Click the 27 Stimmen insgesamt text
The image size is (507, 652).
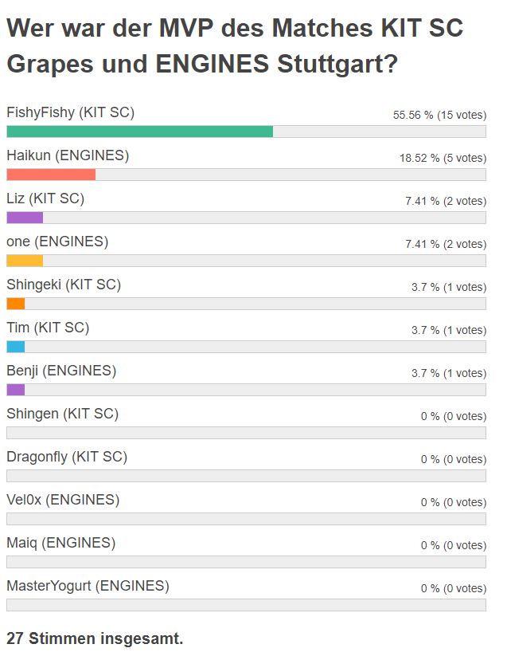(x=95, y=638)
